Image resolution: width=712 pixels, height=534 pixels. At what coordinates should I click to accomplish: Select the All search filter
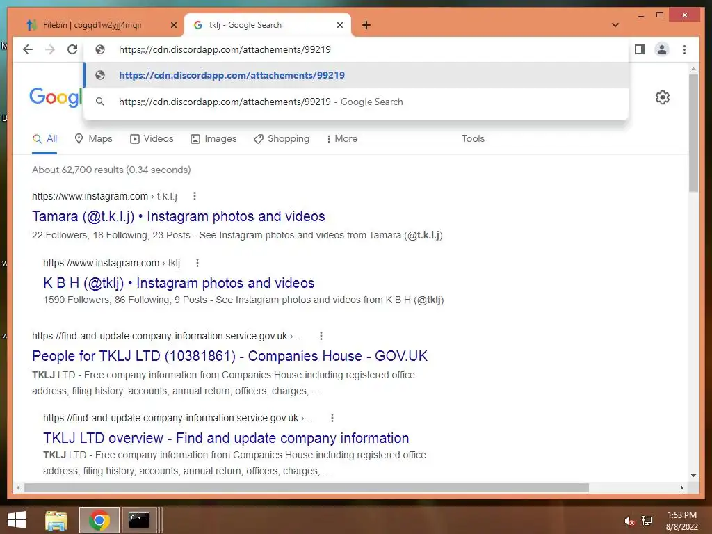click(44, 139)
